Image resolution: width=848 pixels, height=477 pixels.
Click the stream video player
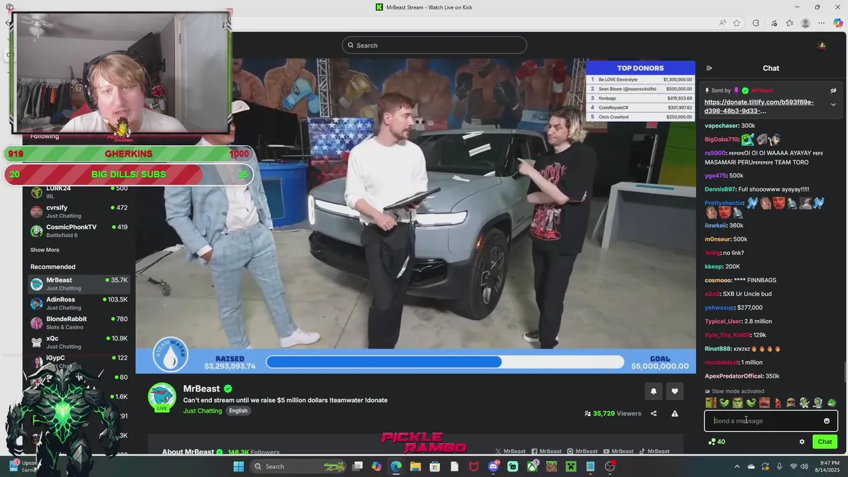(x=415, y=216)
